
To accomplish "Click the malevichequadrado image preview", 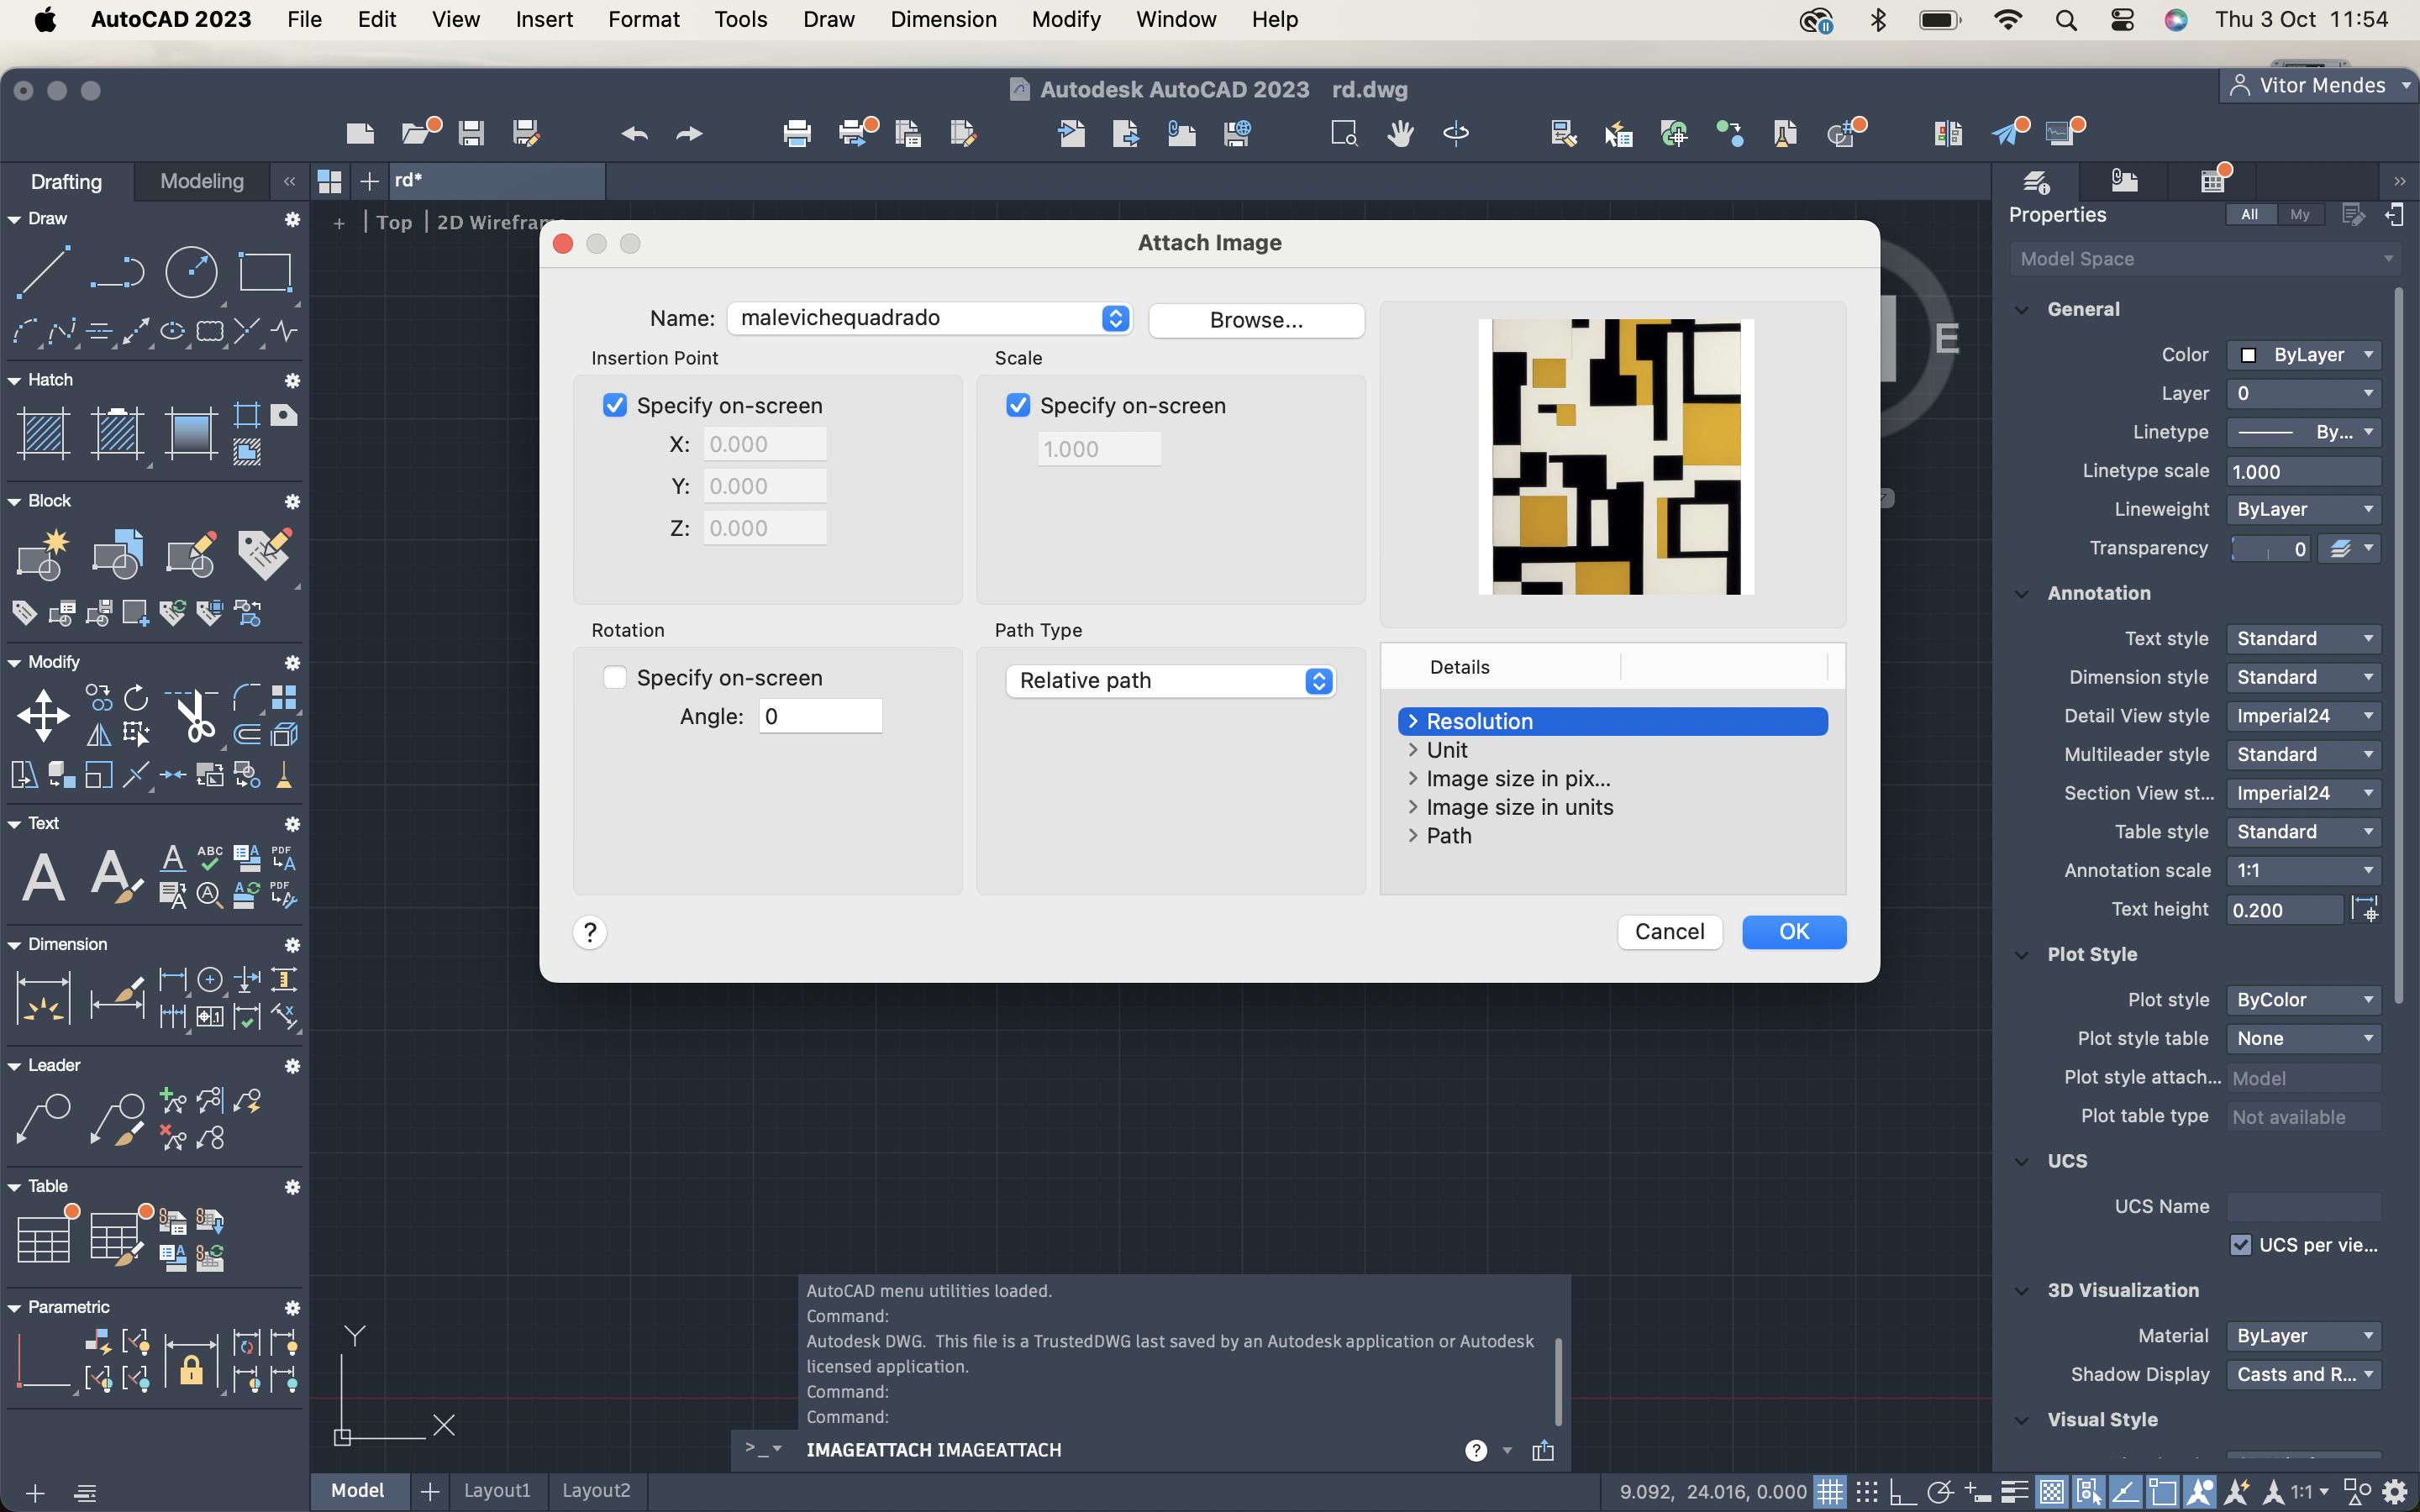I will (1616, 457).
